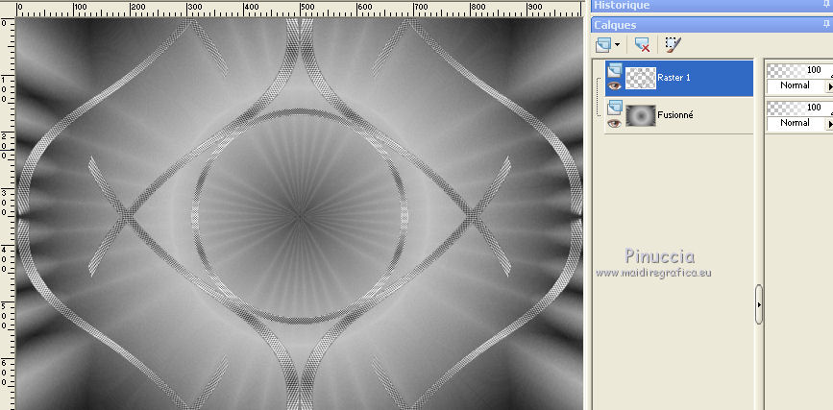Click the center of the circle on canvas
The height and width of the screenshot is (410, 833).
(300, 216)
